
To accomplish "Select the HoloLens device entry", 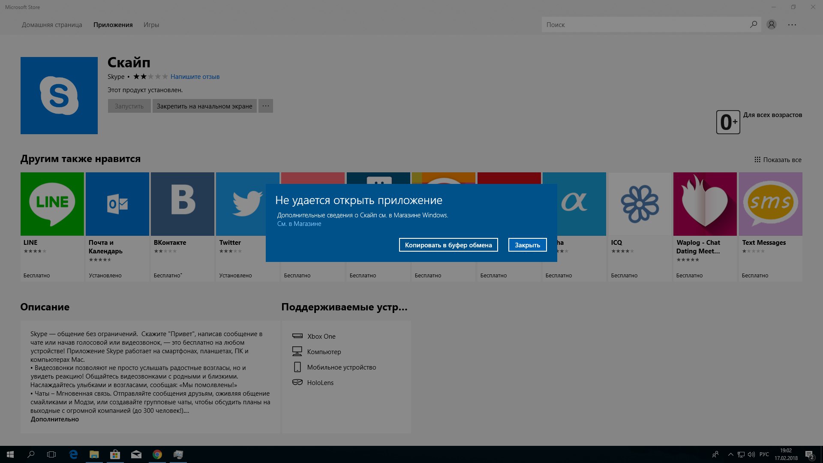I will (x=312, y=382).
